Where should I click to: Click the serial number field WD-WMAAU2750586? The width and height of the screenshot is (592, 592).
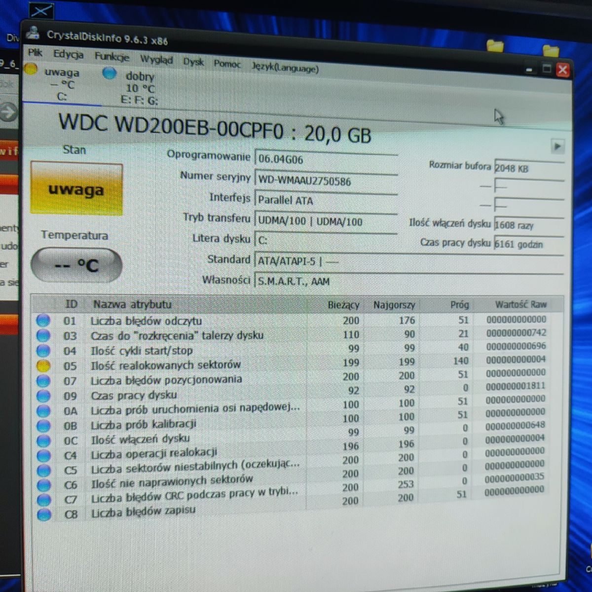click(x=326, y=180)
